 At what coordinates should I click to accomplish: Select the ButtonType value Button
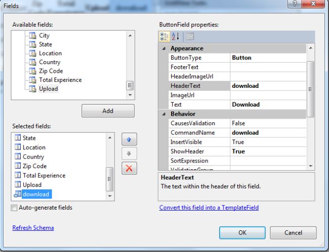pos(268,58)
